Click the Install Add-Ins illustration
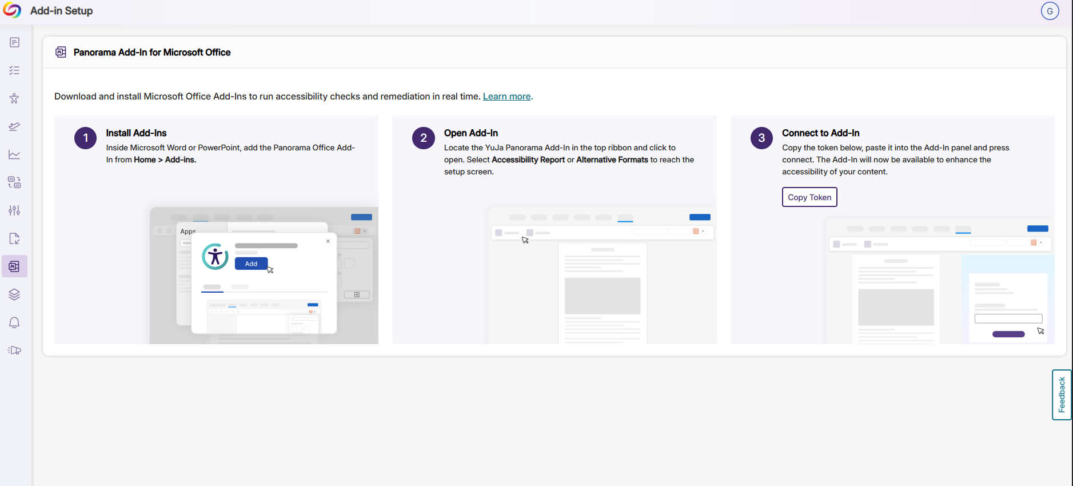Image resolution: width=1073 pixels, height=486 pixels. [x=264, y=276]
